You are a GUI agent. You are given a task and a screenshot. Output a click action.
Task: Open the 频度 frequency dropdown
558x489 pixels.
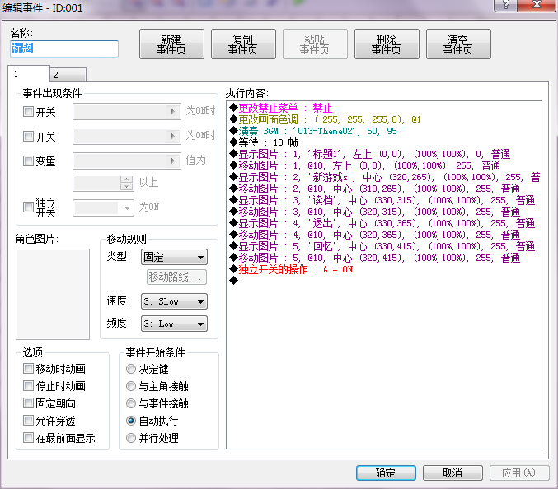(174, 324)
